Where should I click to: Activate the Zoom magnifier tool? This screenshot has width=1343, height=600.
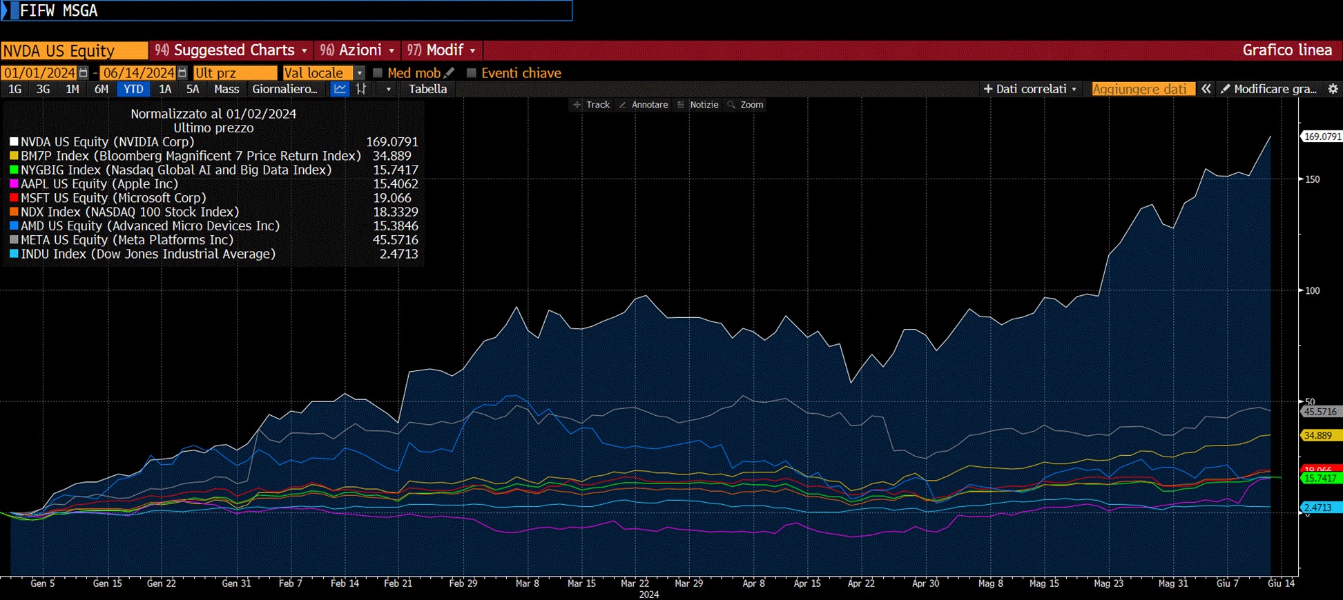[x=746, y=105]
